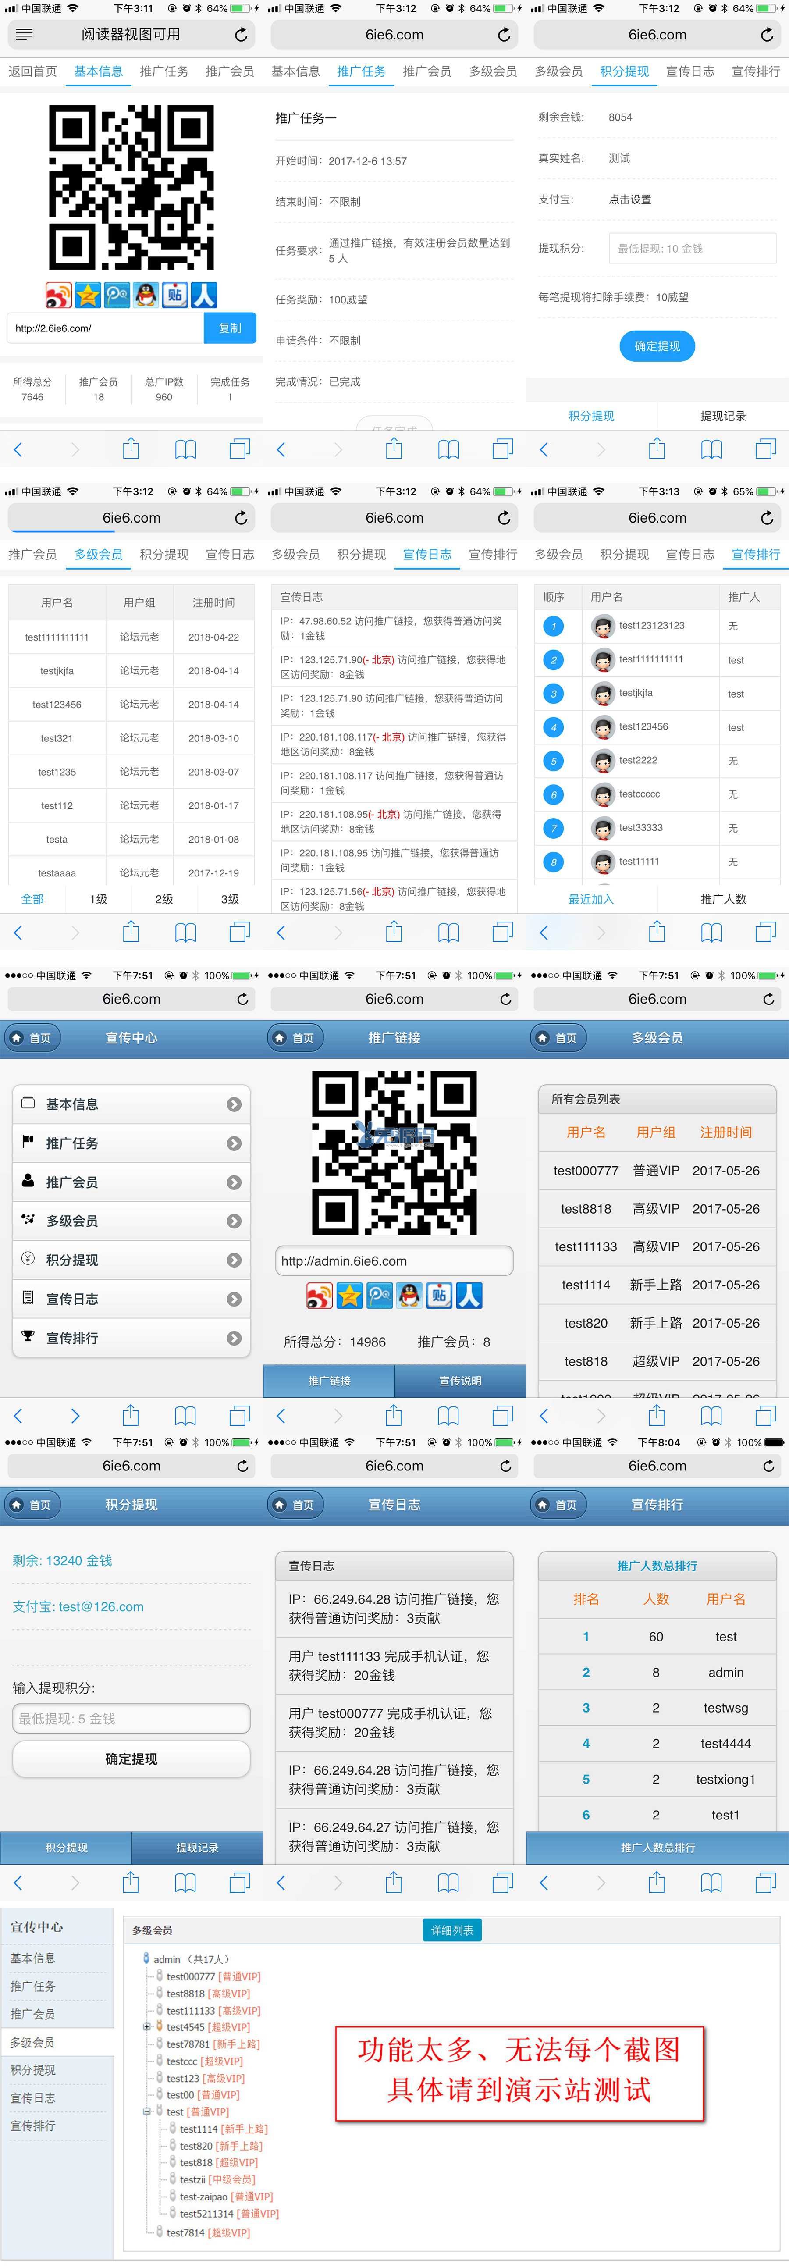Tap the trophy icon on the 宣传排行 list row
The width and height of the screenshot is (789, 2268).
pos(28,1335)
